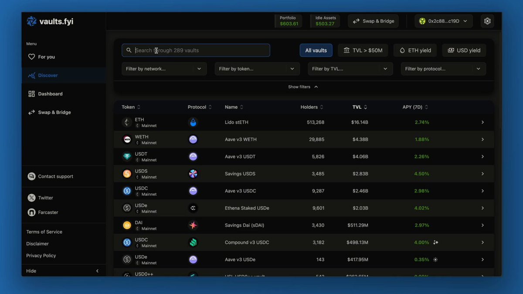
Task: Click the search magnifier icon
Action: (129, 51)
